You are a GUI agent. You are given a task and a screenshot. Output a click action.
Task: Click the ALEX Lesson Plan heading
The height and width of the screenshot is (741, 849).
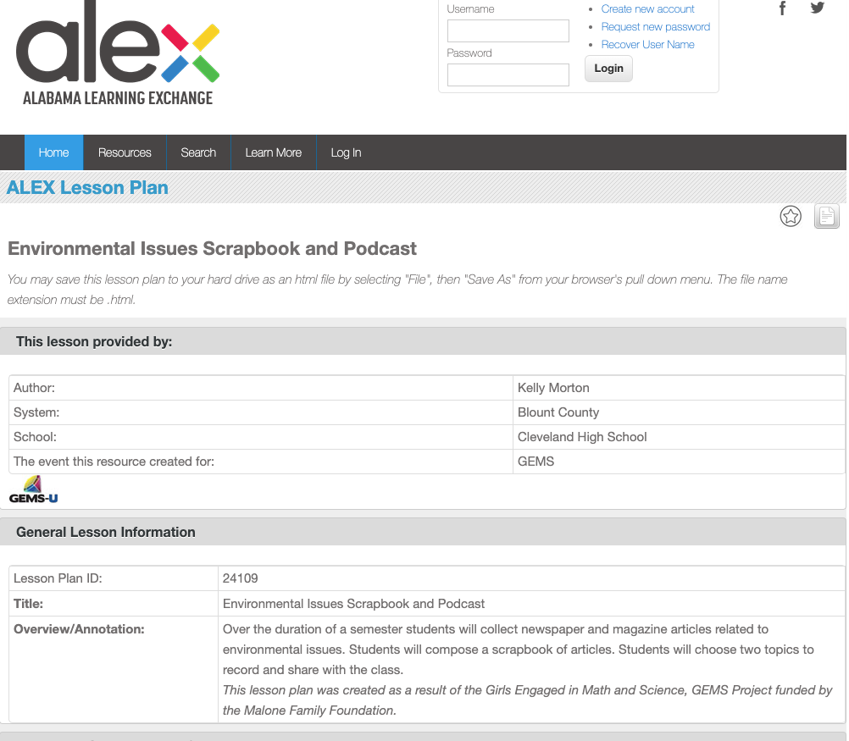(86, 187)
